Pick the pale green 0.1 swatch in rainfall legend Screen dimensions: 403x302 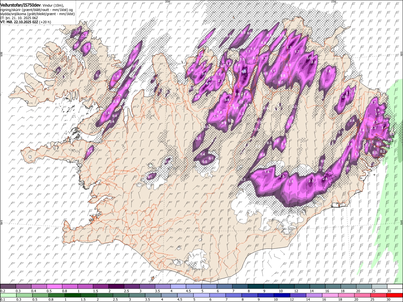click(x=8, y=295)
